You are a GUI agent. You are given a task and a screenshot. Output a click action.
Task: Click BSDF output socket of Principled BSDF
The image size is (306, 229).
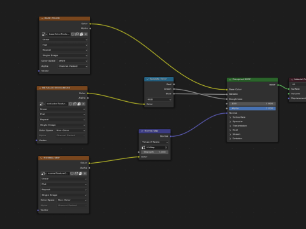click(x=278, y=85)
